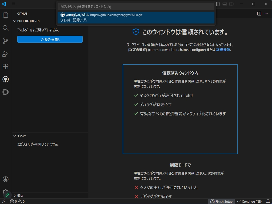Open the application hamburger menu

coord(13,4)
